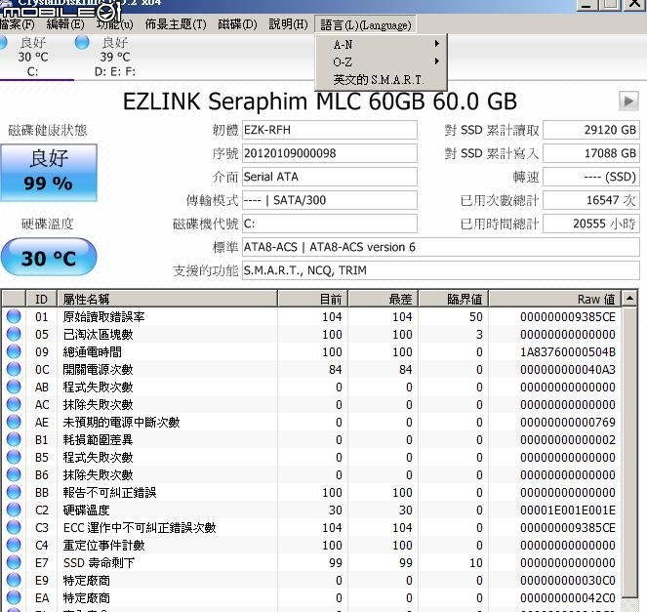The width and height of the screenshot is (647, 612).
Task: Select the 總通電時間 attribute row
Action: (311, 351)
